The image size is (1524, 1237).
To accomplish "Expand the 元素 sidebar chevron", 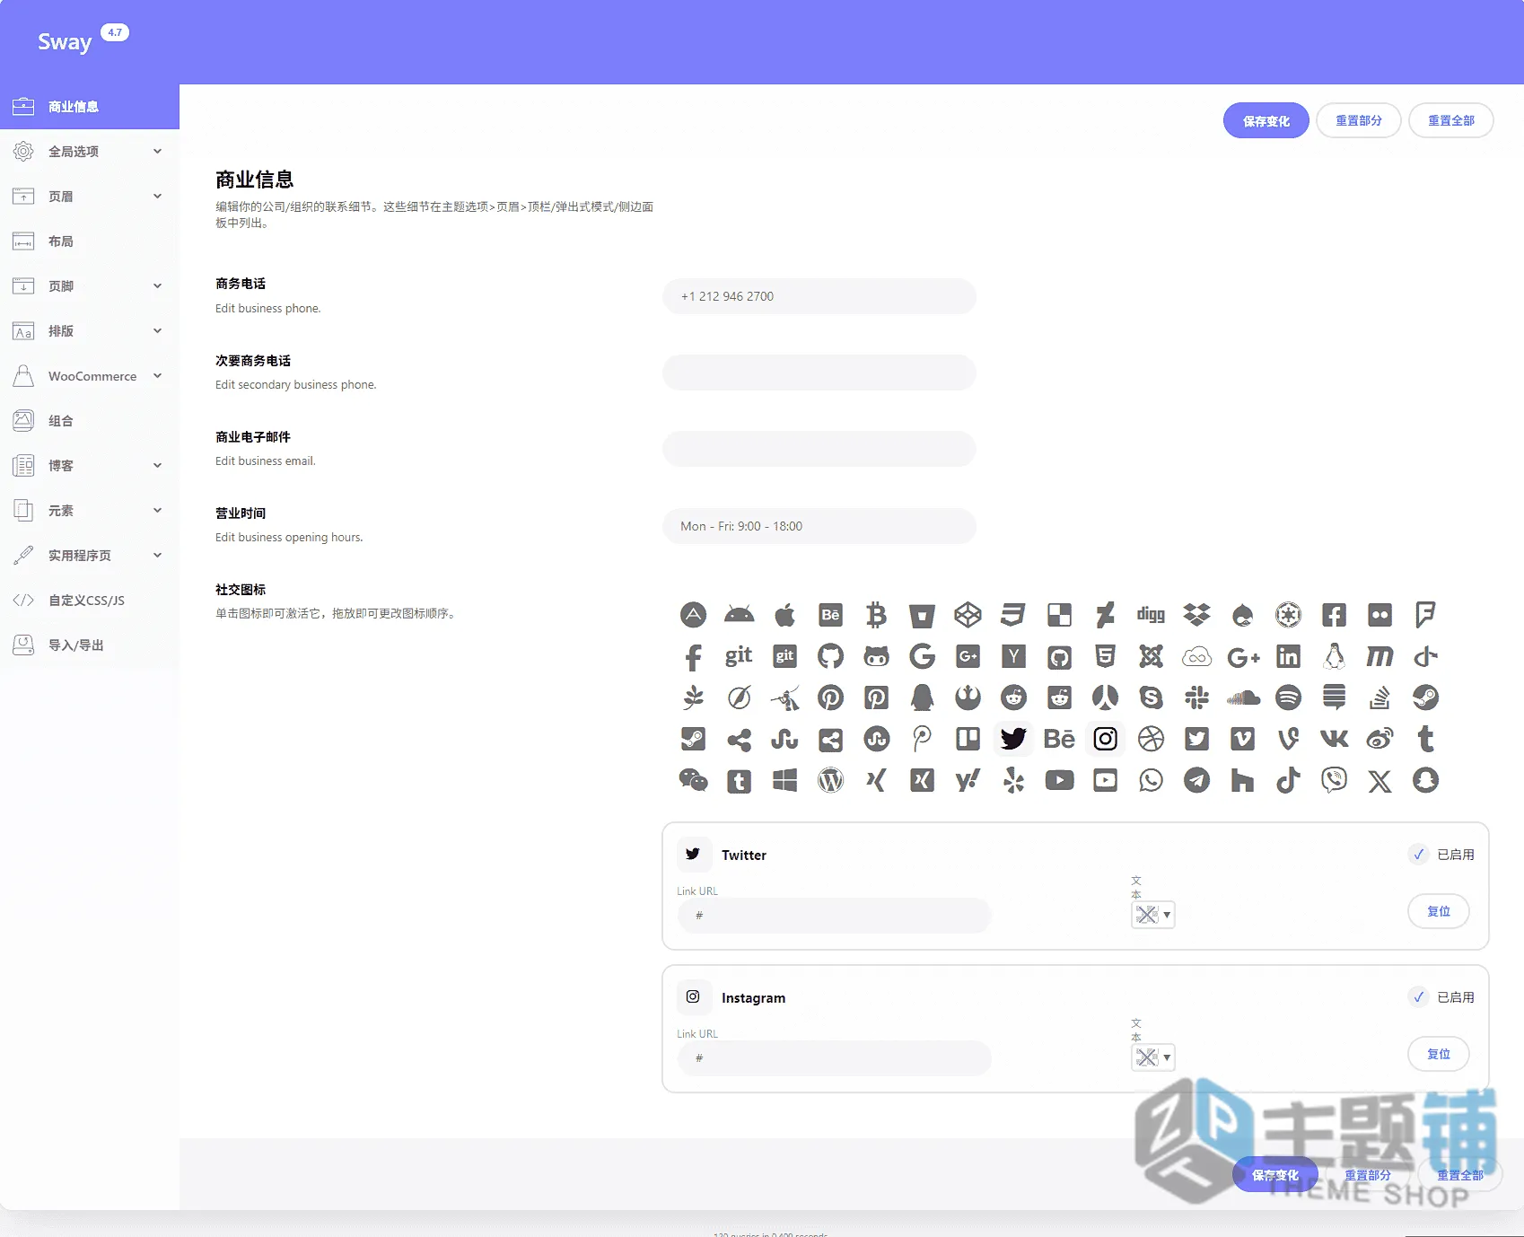I will tap(157, 511).
